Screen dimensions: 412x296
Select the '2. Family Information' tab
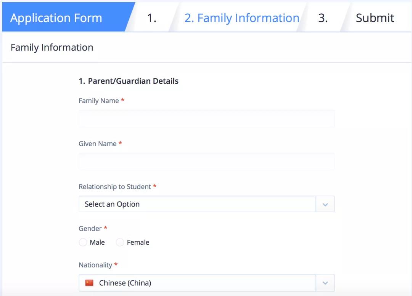point(241,18)
